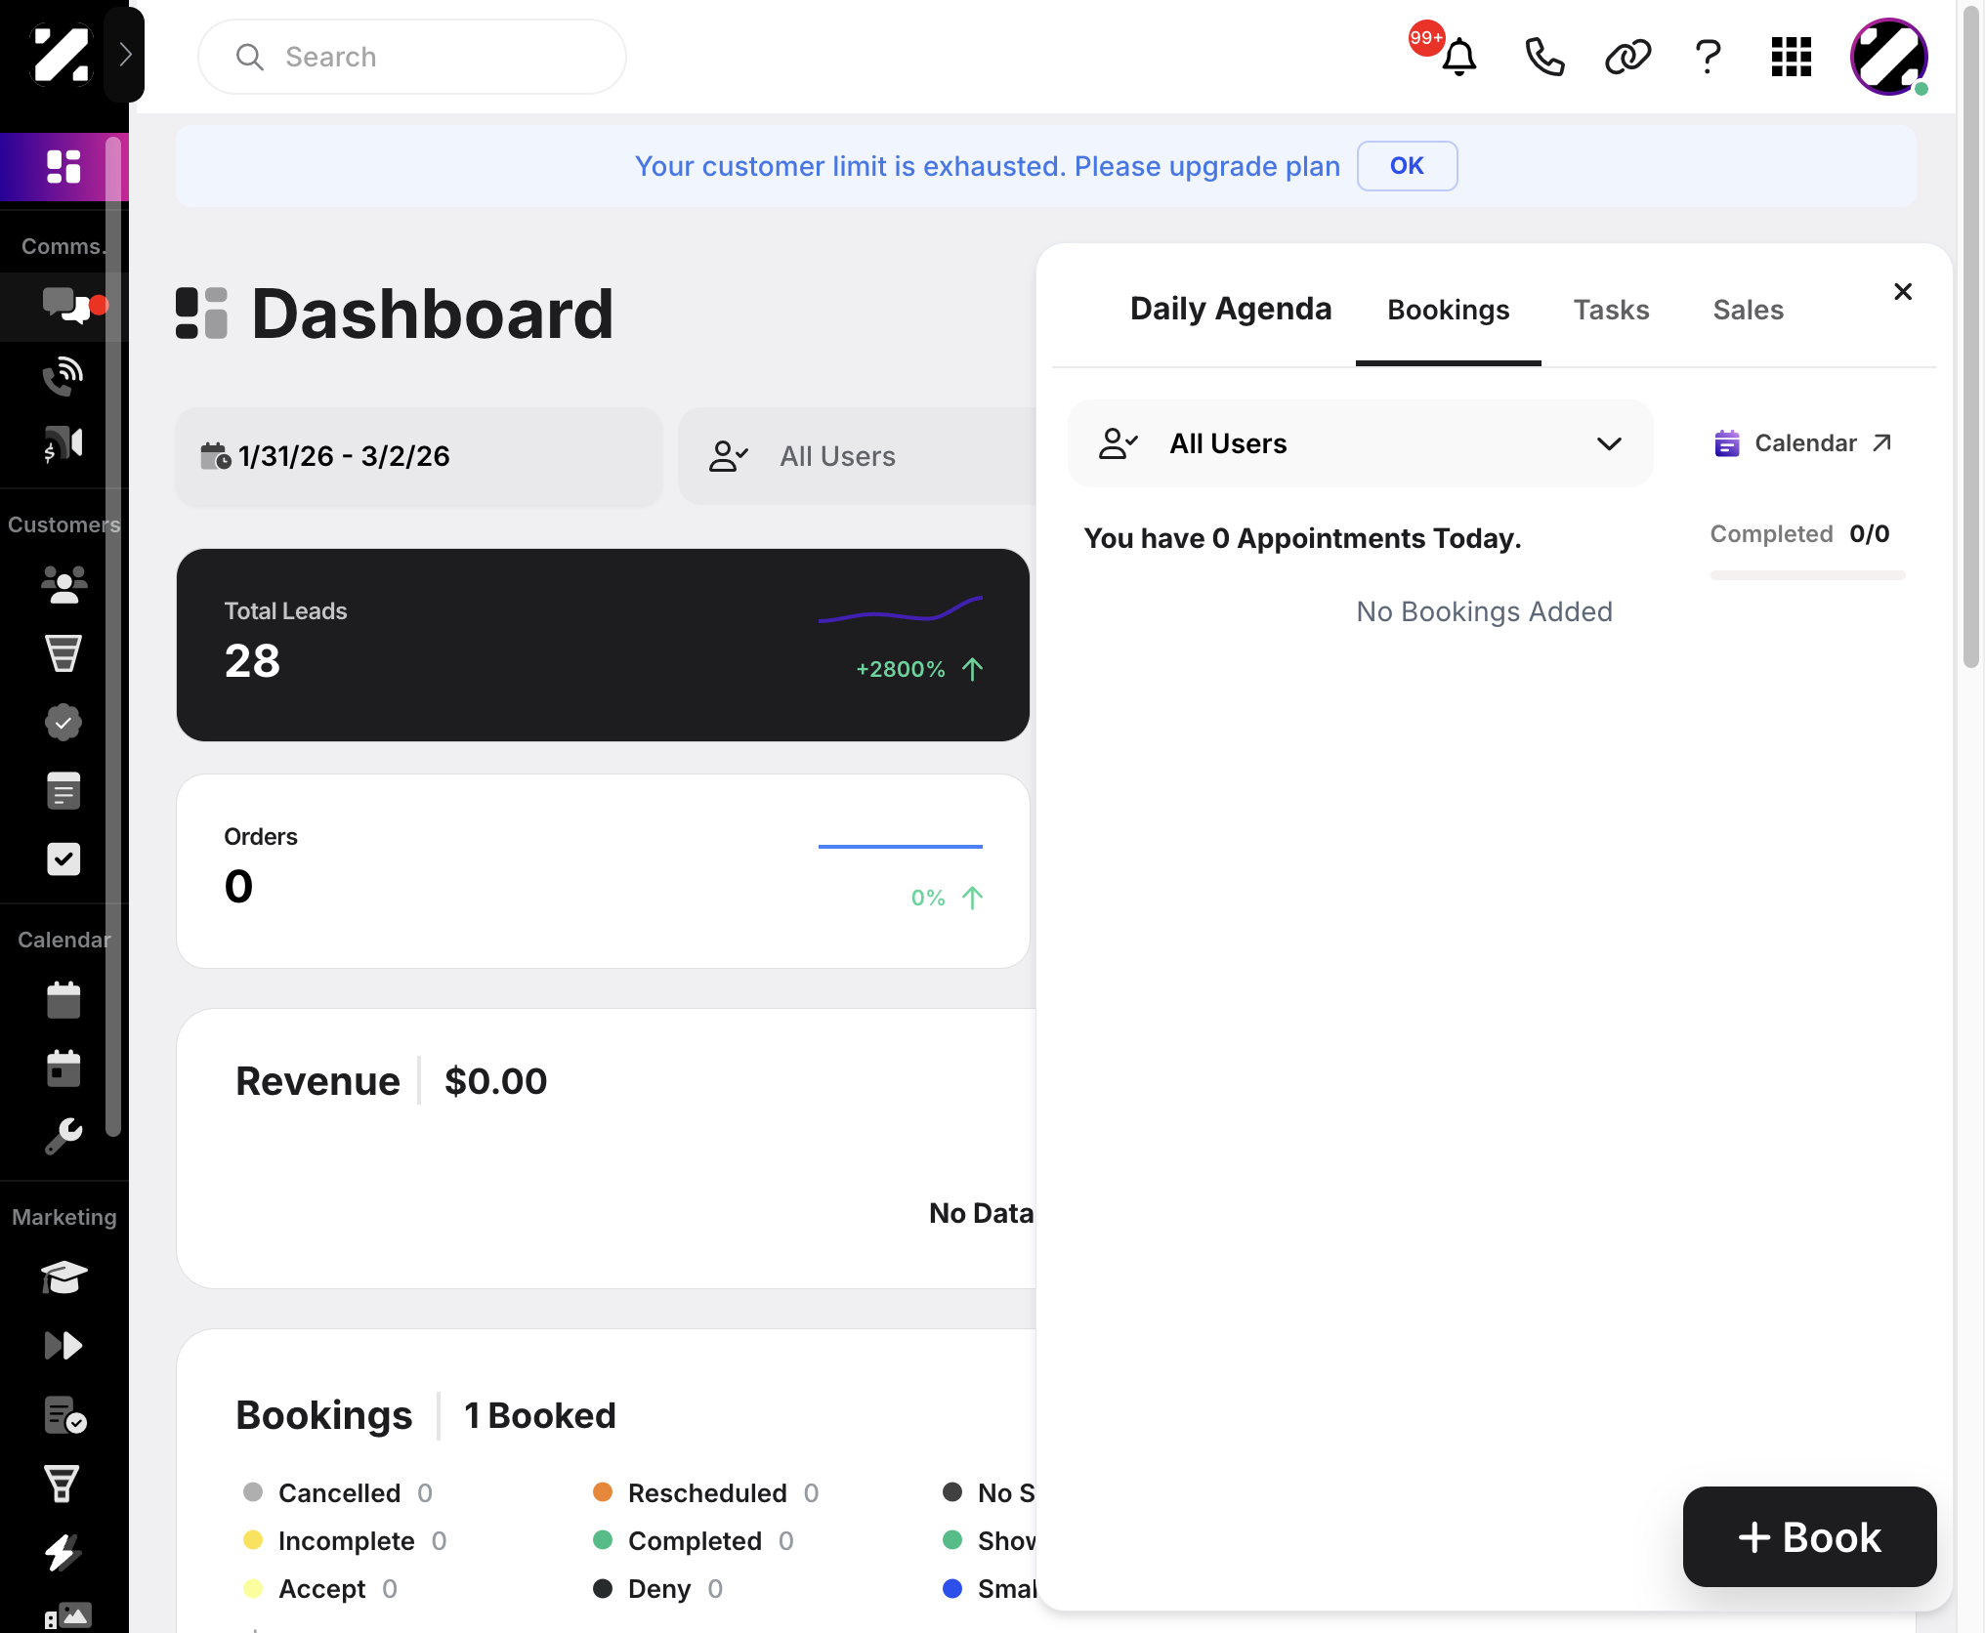Open the tasks checkbox icon in sidebar
Viewport: 1985px width, 1633px height.
click(x=63, y=859)
